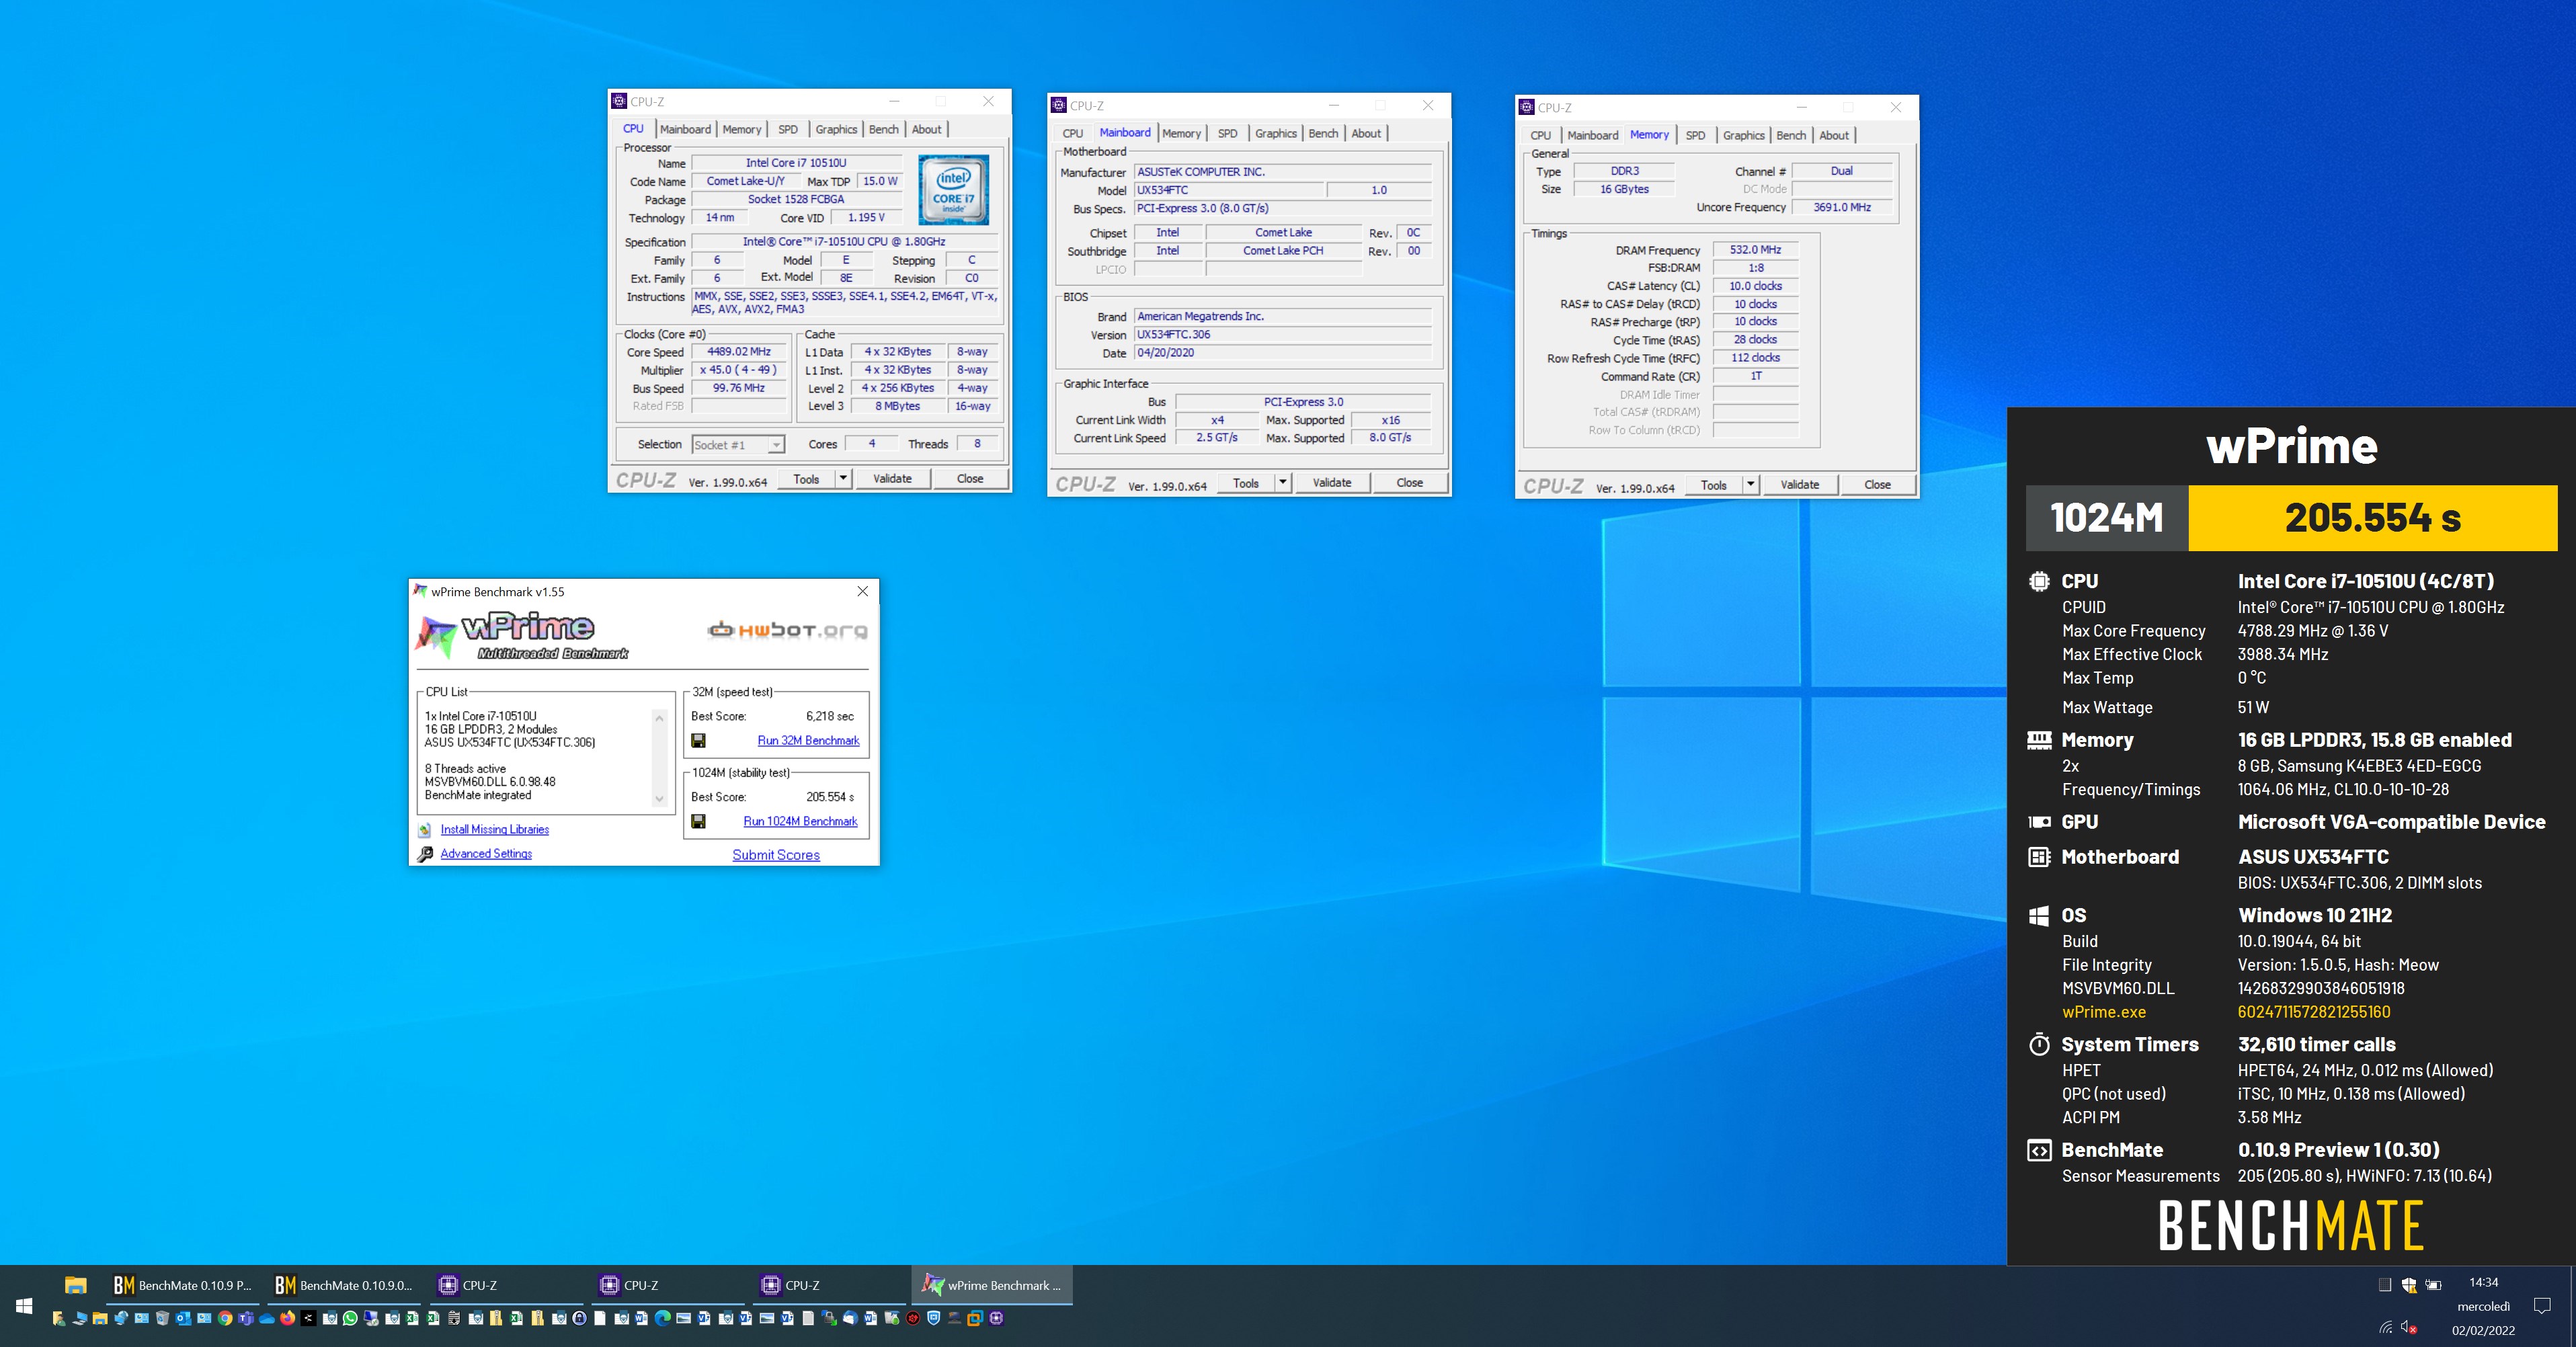2576x1347 pixels.
Task: Open SPD tab in CPU-Z CPU window
Action: (x=788, y=129)
